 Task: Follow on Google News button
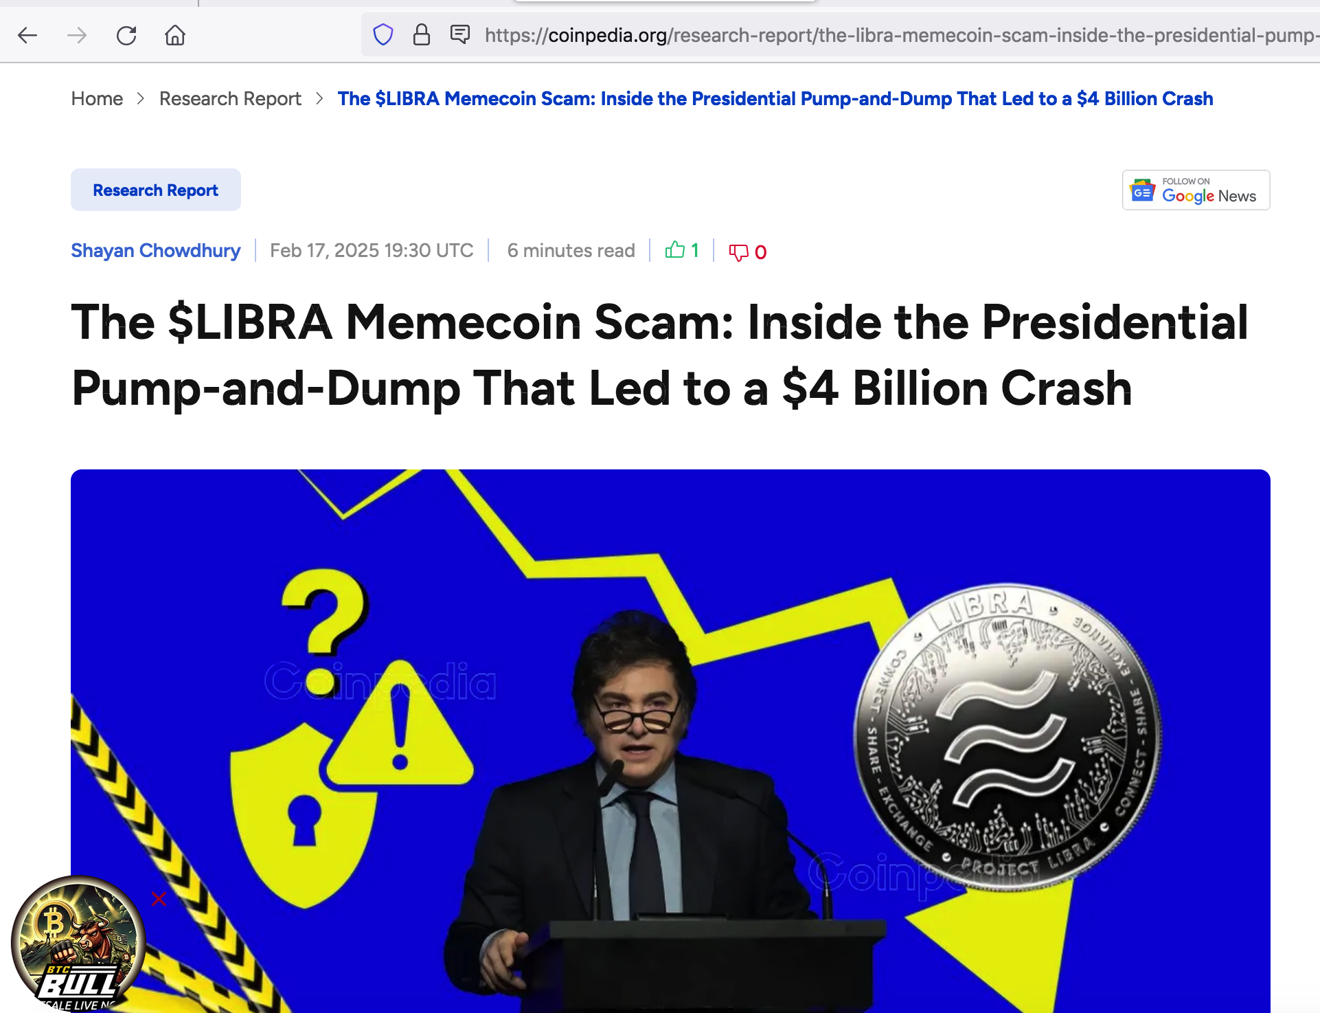point(1196,190)
